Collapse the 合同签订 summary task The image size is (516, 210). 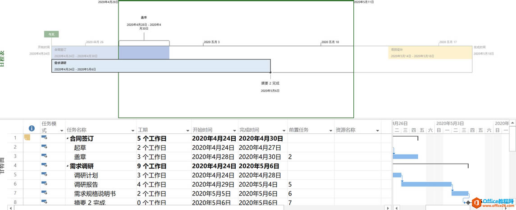pyautogui.click(x=68, y=139)
